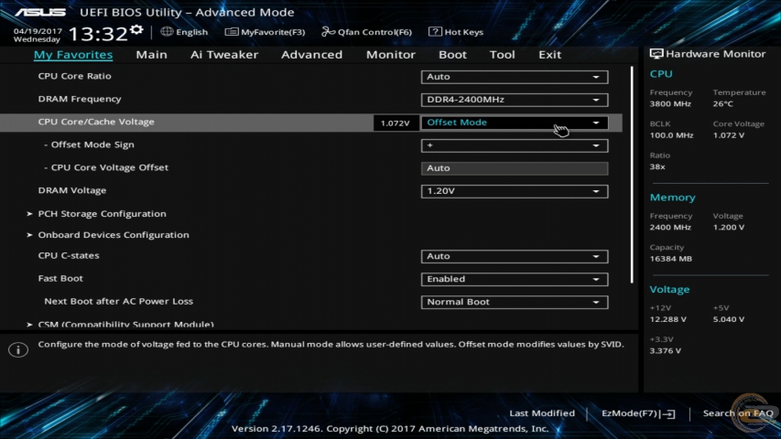The width and height of the screenshot is (781, 439).
Task: Click the CPU Core Voltage Offset input field
Action: coord(515,168)
